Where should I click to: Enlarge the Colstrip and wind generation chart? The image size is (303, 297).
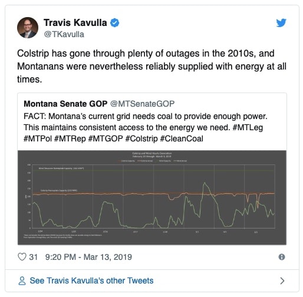point(152,197)
